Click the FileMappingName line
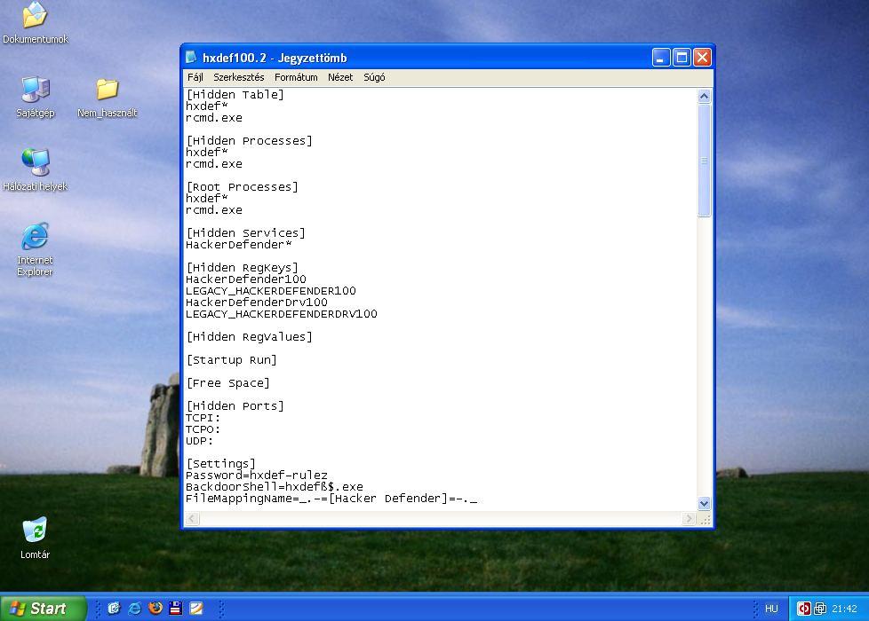Screen dimensions: 869x621 (331, 499)
